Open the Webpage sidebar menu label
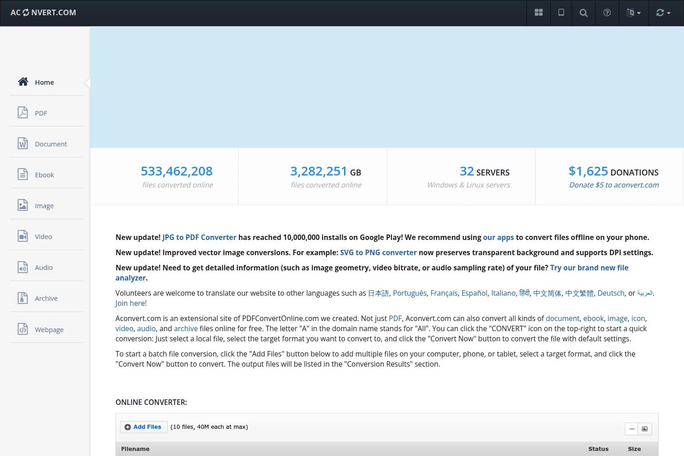The height and width of the screenshot is (456, 684). tap(49, 330)
